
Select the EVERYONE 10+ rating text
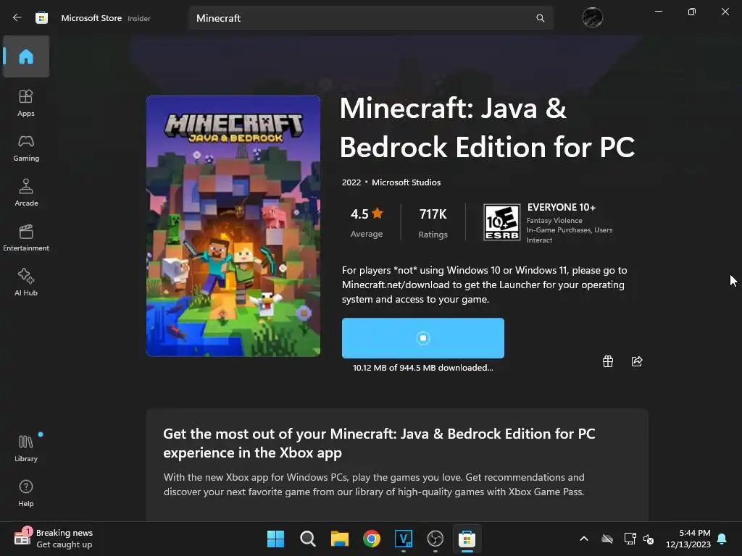point(562,207)
